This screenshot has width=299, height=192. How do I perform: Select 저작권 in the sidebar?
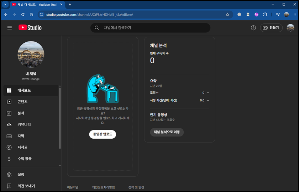coord(31,148)
